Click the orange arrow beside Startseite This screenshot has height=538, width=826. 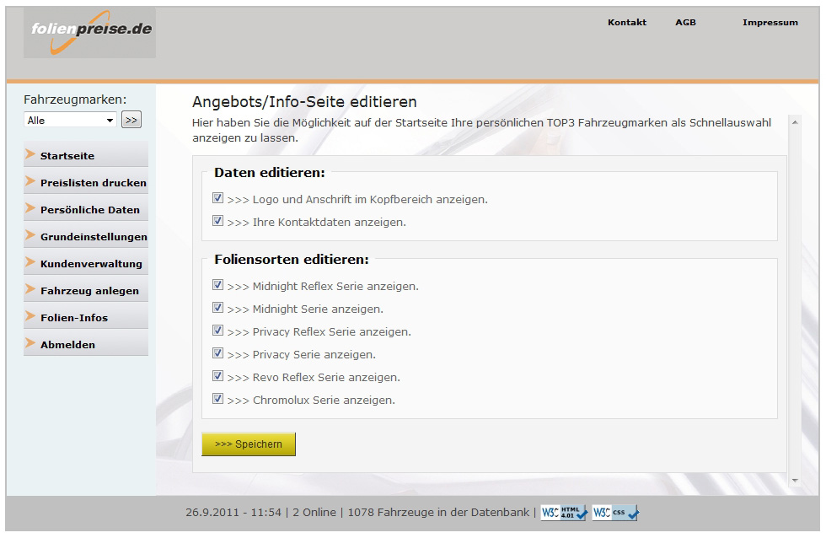coord(30,154)
